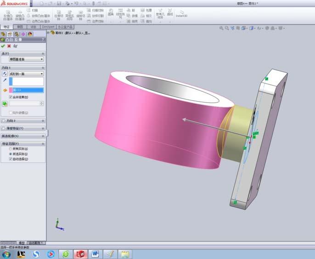Switch to the 草图 ribbon tab
The height and width of the screenshot is (259, 315).
[20, 27]
